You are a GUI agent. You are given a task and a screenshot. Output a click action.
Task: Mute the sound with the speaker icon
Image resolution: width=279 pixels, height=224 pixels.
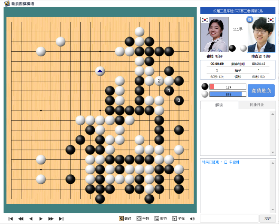[192, 219]
